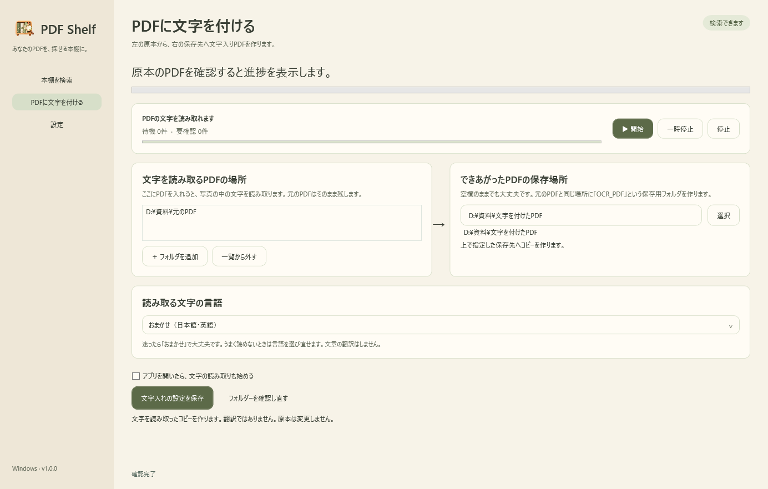This screenshot has height=489, width=768.
Task: Open the 読み取る文字の言語 dropdown
Action: (441, 325)
